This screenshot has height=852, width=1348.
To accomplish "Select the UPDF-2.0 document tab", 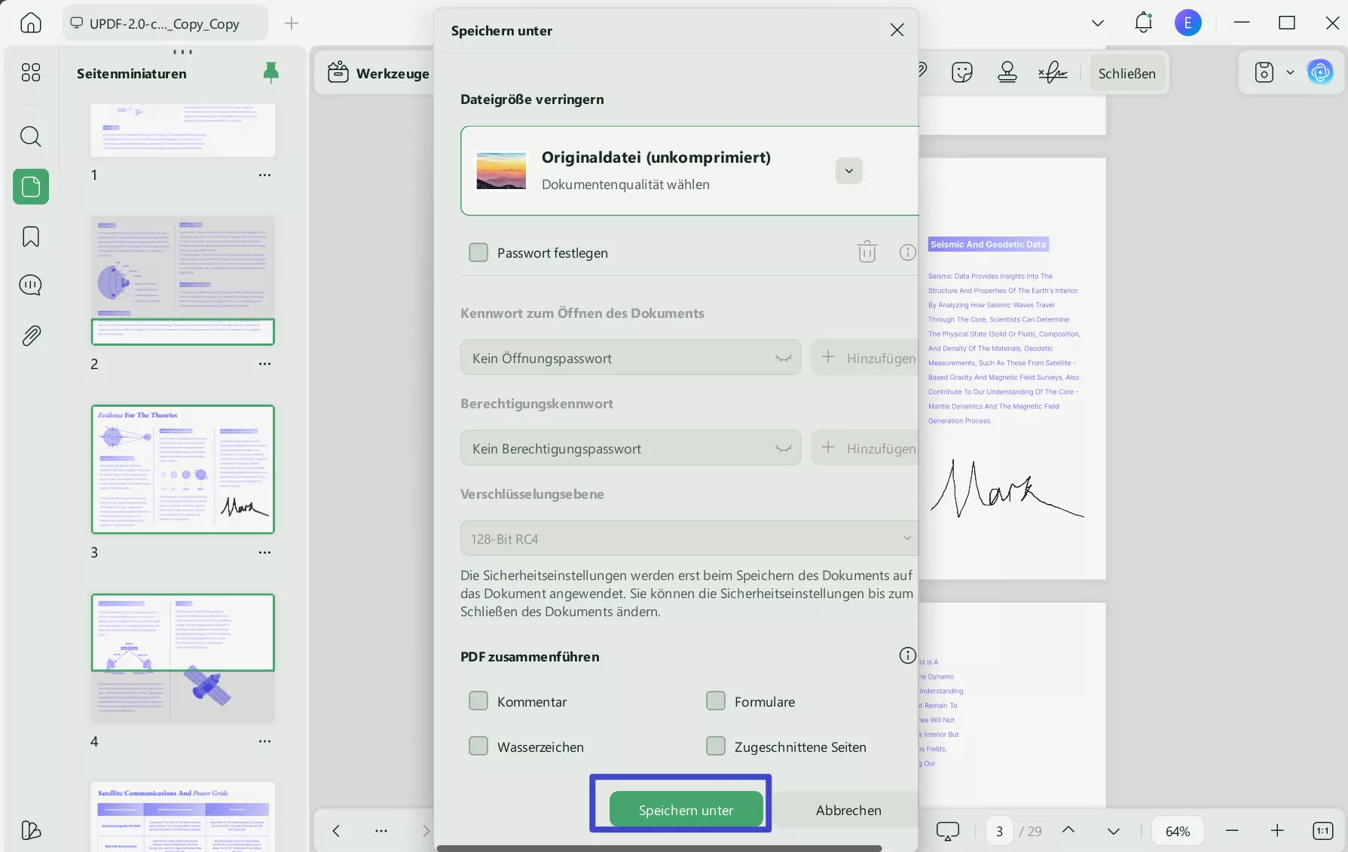I will coord(164,23).
